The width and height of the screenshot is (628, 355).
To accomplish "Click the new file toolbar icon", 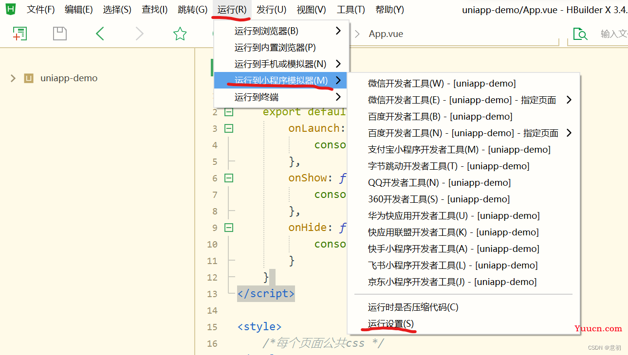I will click(20, 34).
